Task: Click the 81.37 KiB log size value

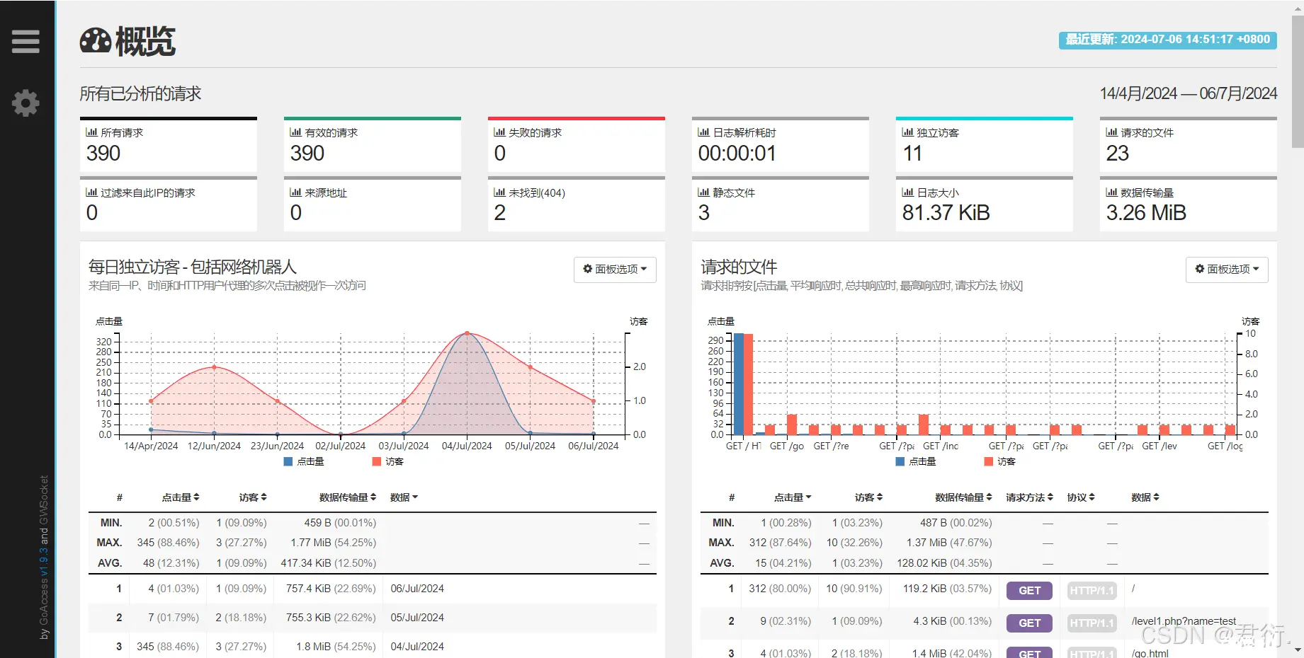Action: (946, 213)
